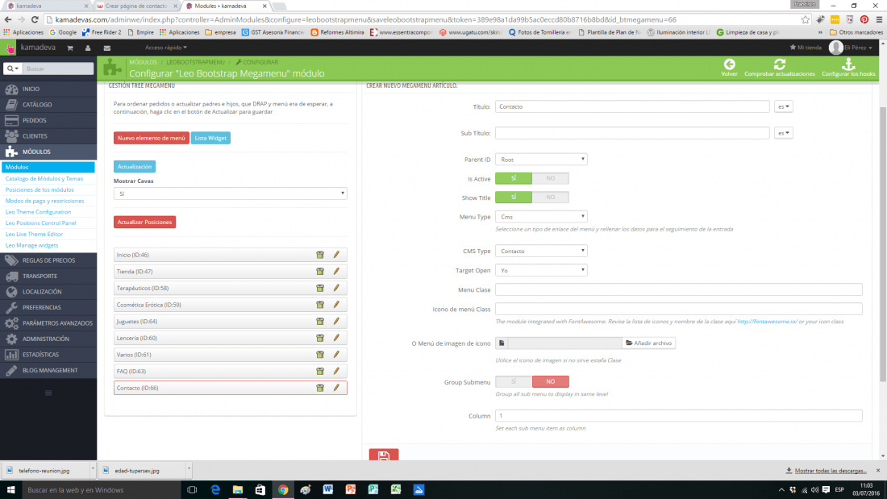Viewport: 887px width, 499px height.
Task: Bookmark this page with the star icon
Action: point(805,19)
